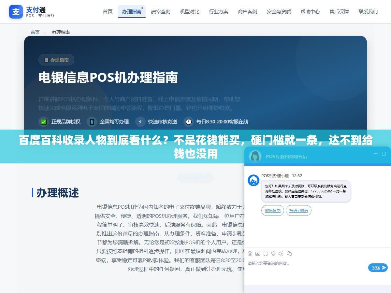Click the 全国均可办理 label

[114, 121]
